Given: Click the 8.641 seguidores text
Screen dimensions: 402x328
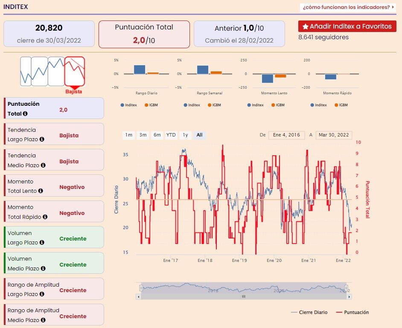Looking at the screenshot, I should pos(323,38).
